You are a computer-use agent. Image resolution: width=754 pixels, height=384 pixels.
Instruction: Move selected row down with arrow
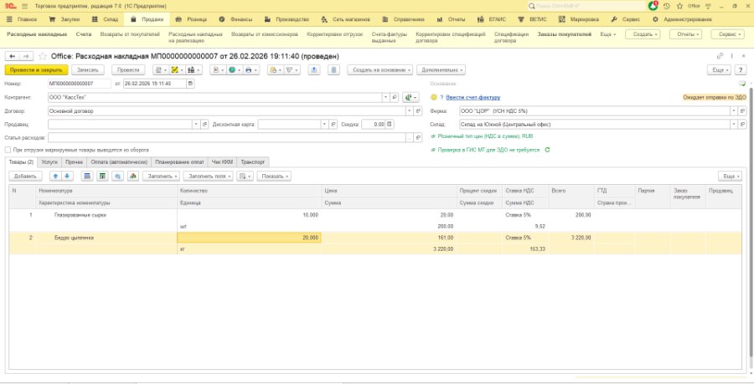click(x=67, y=177)
